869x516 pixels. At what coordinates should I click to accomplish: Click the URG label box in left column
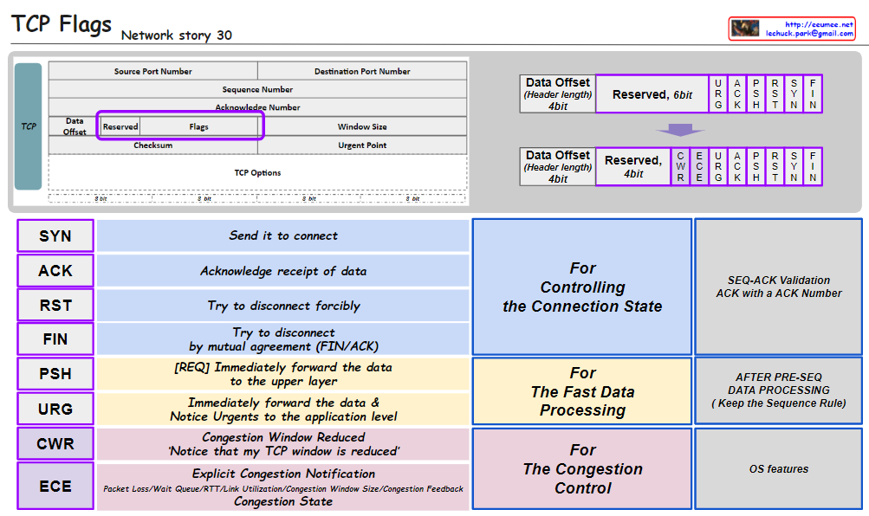pyautogui.click(x=55, y=409)
